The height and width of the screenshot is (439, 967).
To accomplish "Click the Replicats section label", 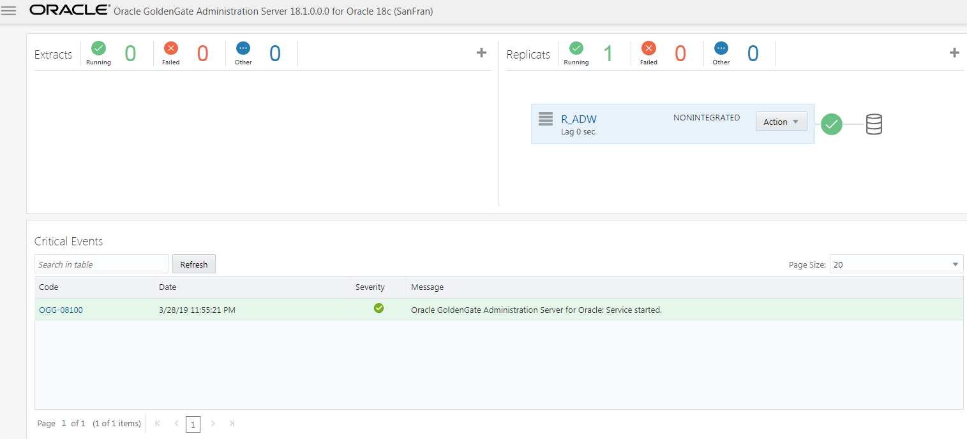I will point(528,55).
